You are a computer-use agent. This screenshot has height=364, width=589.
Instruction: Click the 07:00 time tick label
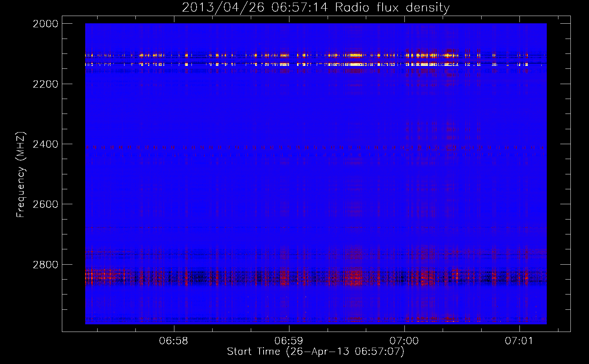[x=404, y=341]
